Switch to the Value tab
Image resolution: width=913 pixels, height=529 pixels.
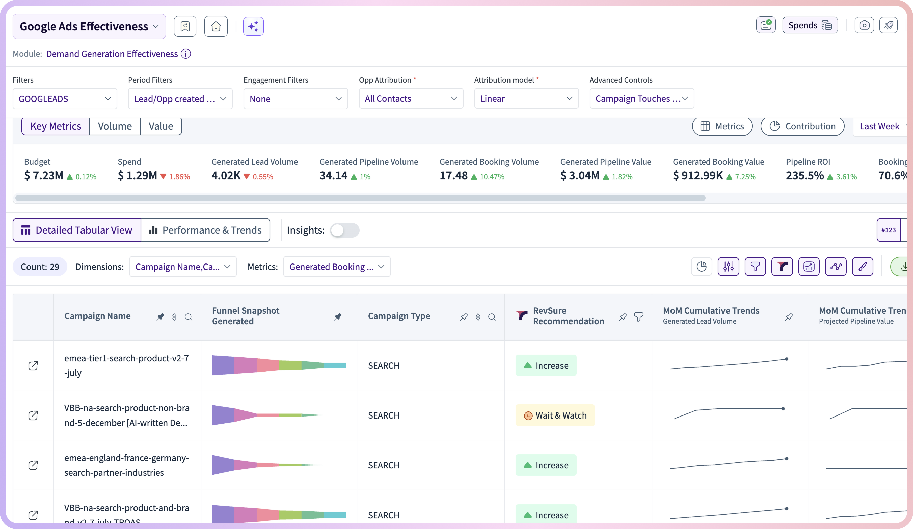(161, 126)
